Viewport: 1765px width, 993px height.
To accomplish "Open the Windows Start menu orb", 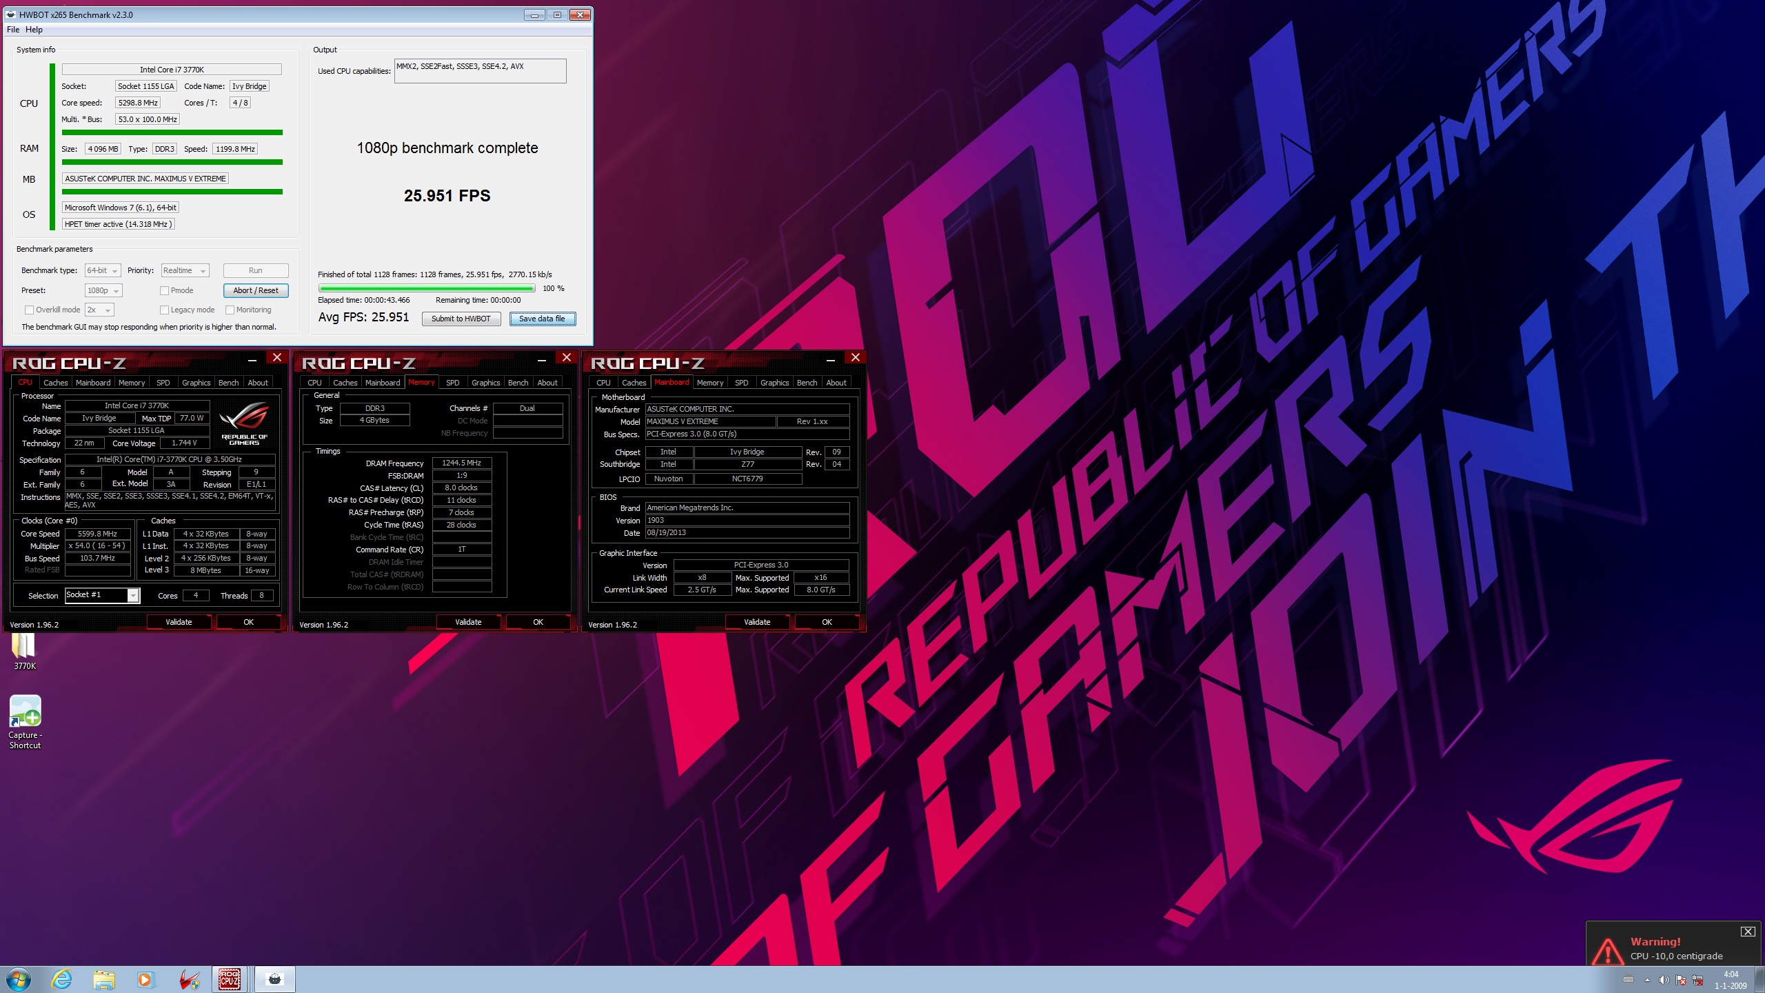I will click(18, 979).
